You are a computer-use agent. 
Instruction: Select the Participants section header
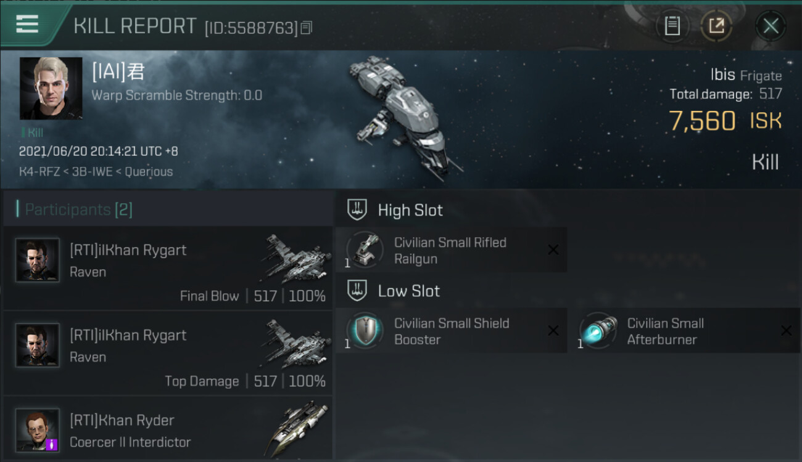pos(78,209)
